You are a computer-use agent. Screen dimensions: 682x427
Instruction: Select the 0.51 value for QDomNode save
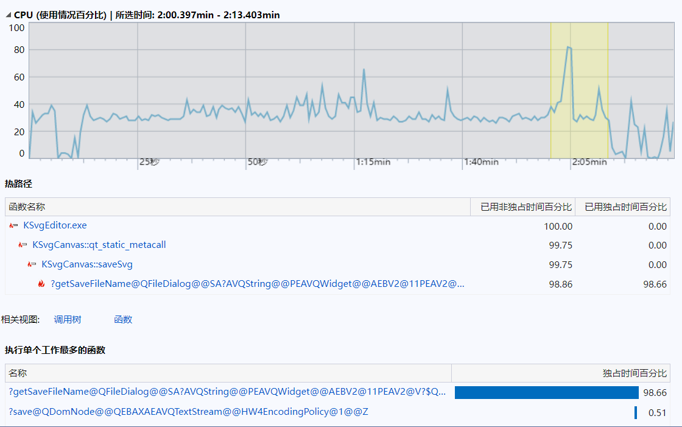click(657, 412)
